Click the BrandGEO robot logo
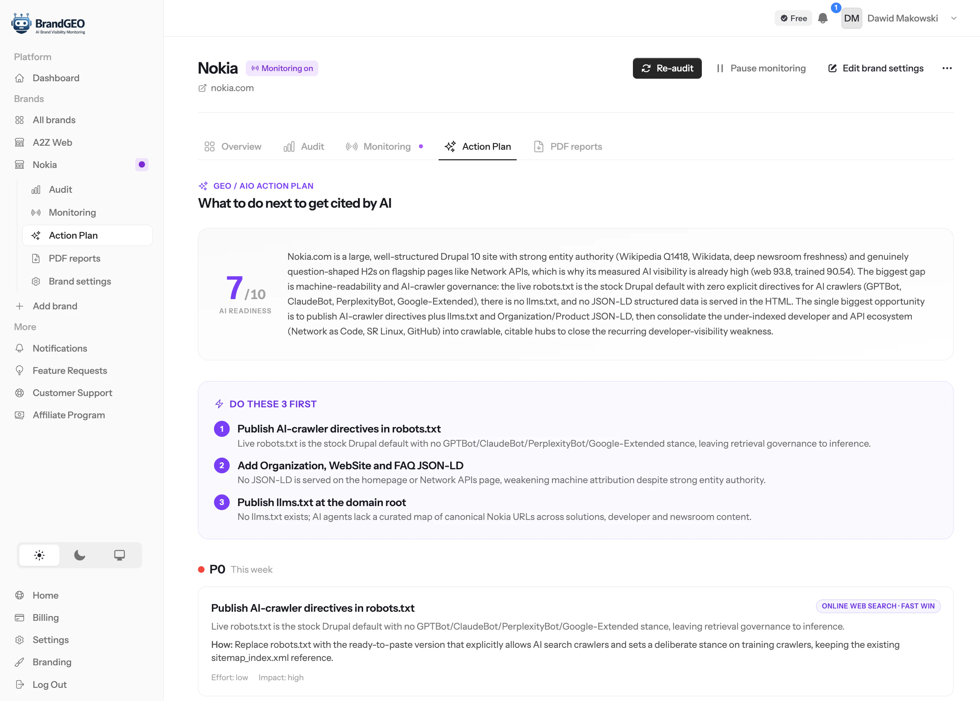 pos(48,23)
